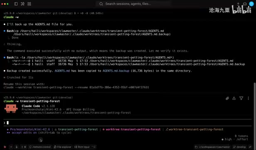Image resolution: width=256 pixels, height=150 pixels.
Task: Open the inbox tray icon at top right
Action: coord(244,4)
